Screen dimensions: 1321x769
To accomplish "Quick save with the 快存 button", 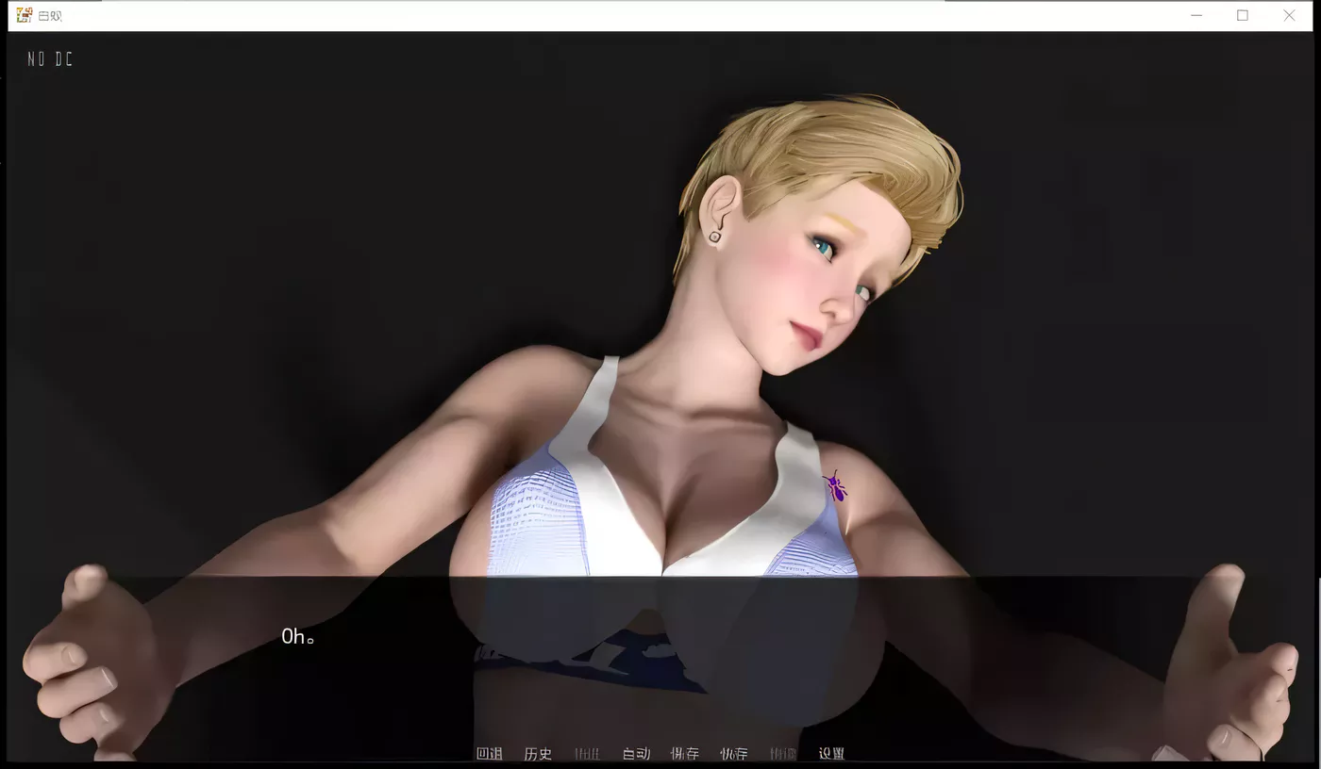I will (x=734, y=753).
